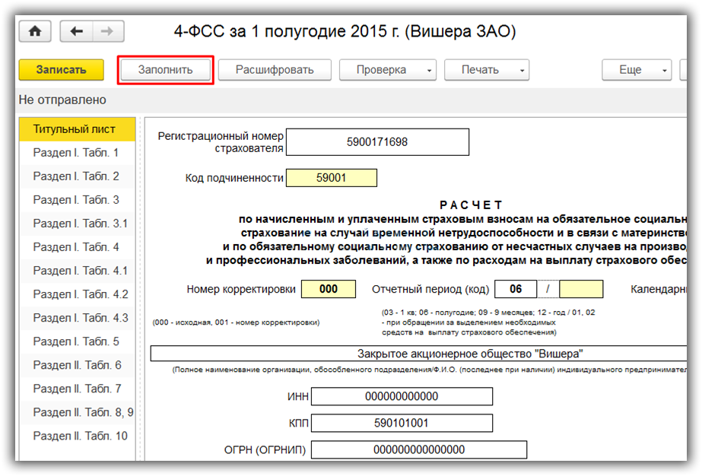Open Раздел I. Табл. 1
The width and height of the screenshot is (702, 476).
pyautogui.click(x=77, y=153)
